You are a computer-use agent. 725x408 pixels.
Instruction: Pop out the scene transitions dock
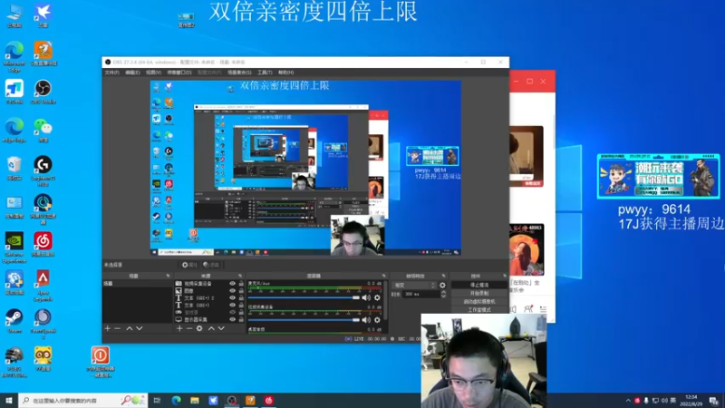[443, 276]
